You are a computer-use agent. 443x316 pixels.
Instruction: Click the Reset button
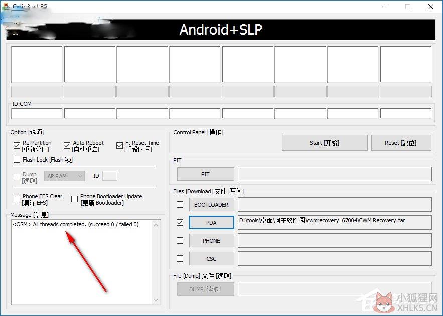tap(401, 143)
